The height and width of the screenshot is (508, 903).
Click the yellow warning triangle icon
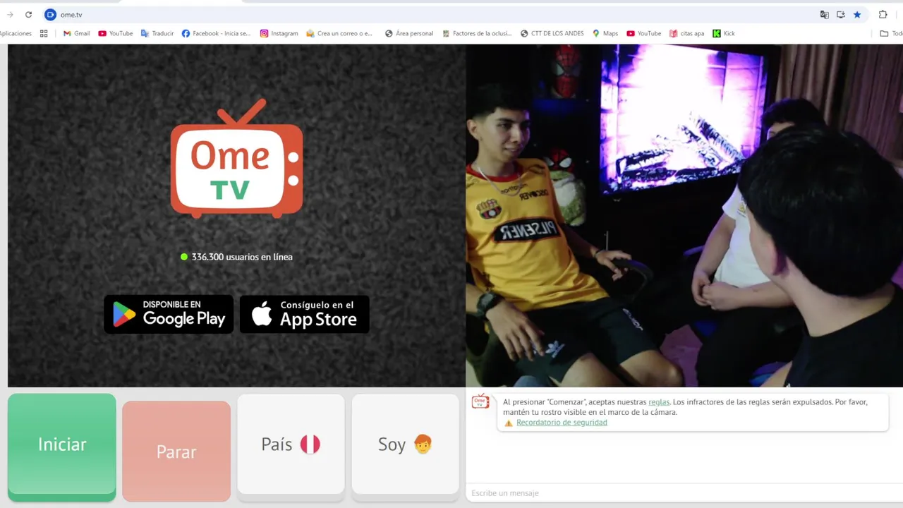[x=509, y=423]
